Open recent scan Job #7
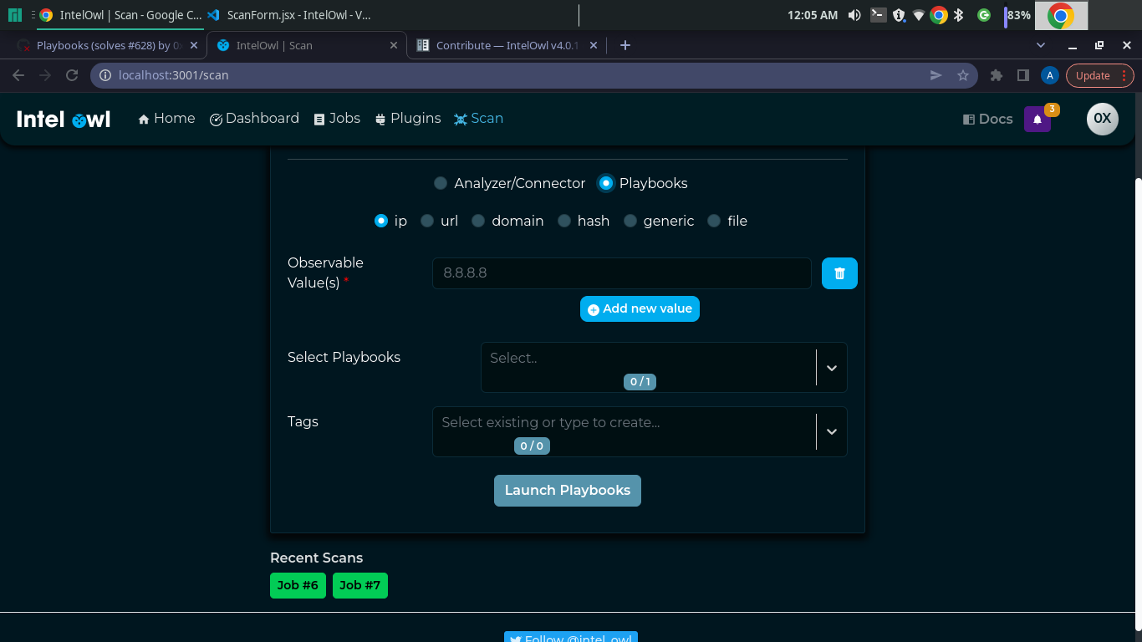Screen dimensions: 1142x642 pos(360,585)
